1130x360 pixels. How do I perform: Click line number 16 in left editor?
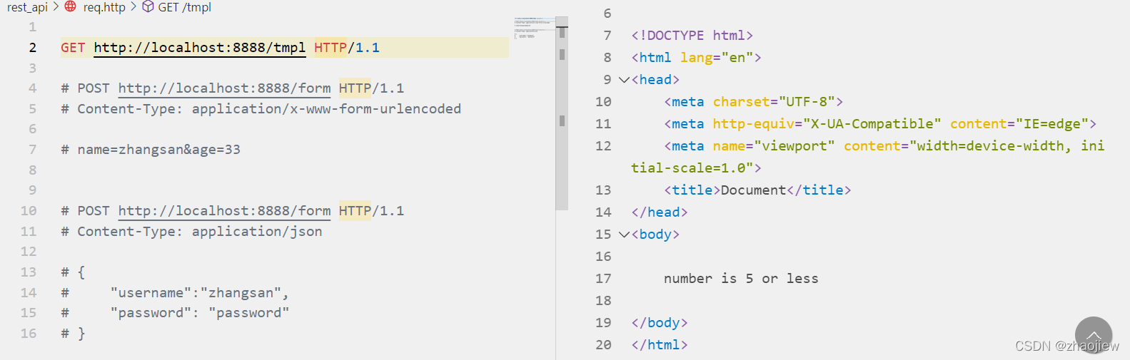click(x=29, y=334)
